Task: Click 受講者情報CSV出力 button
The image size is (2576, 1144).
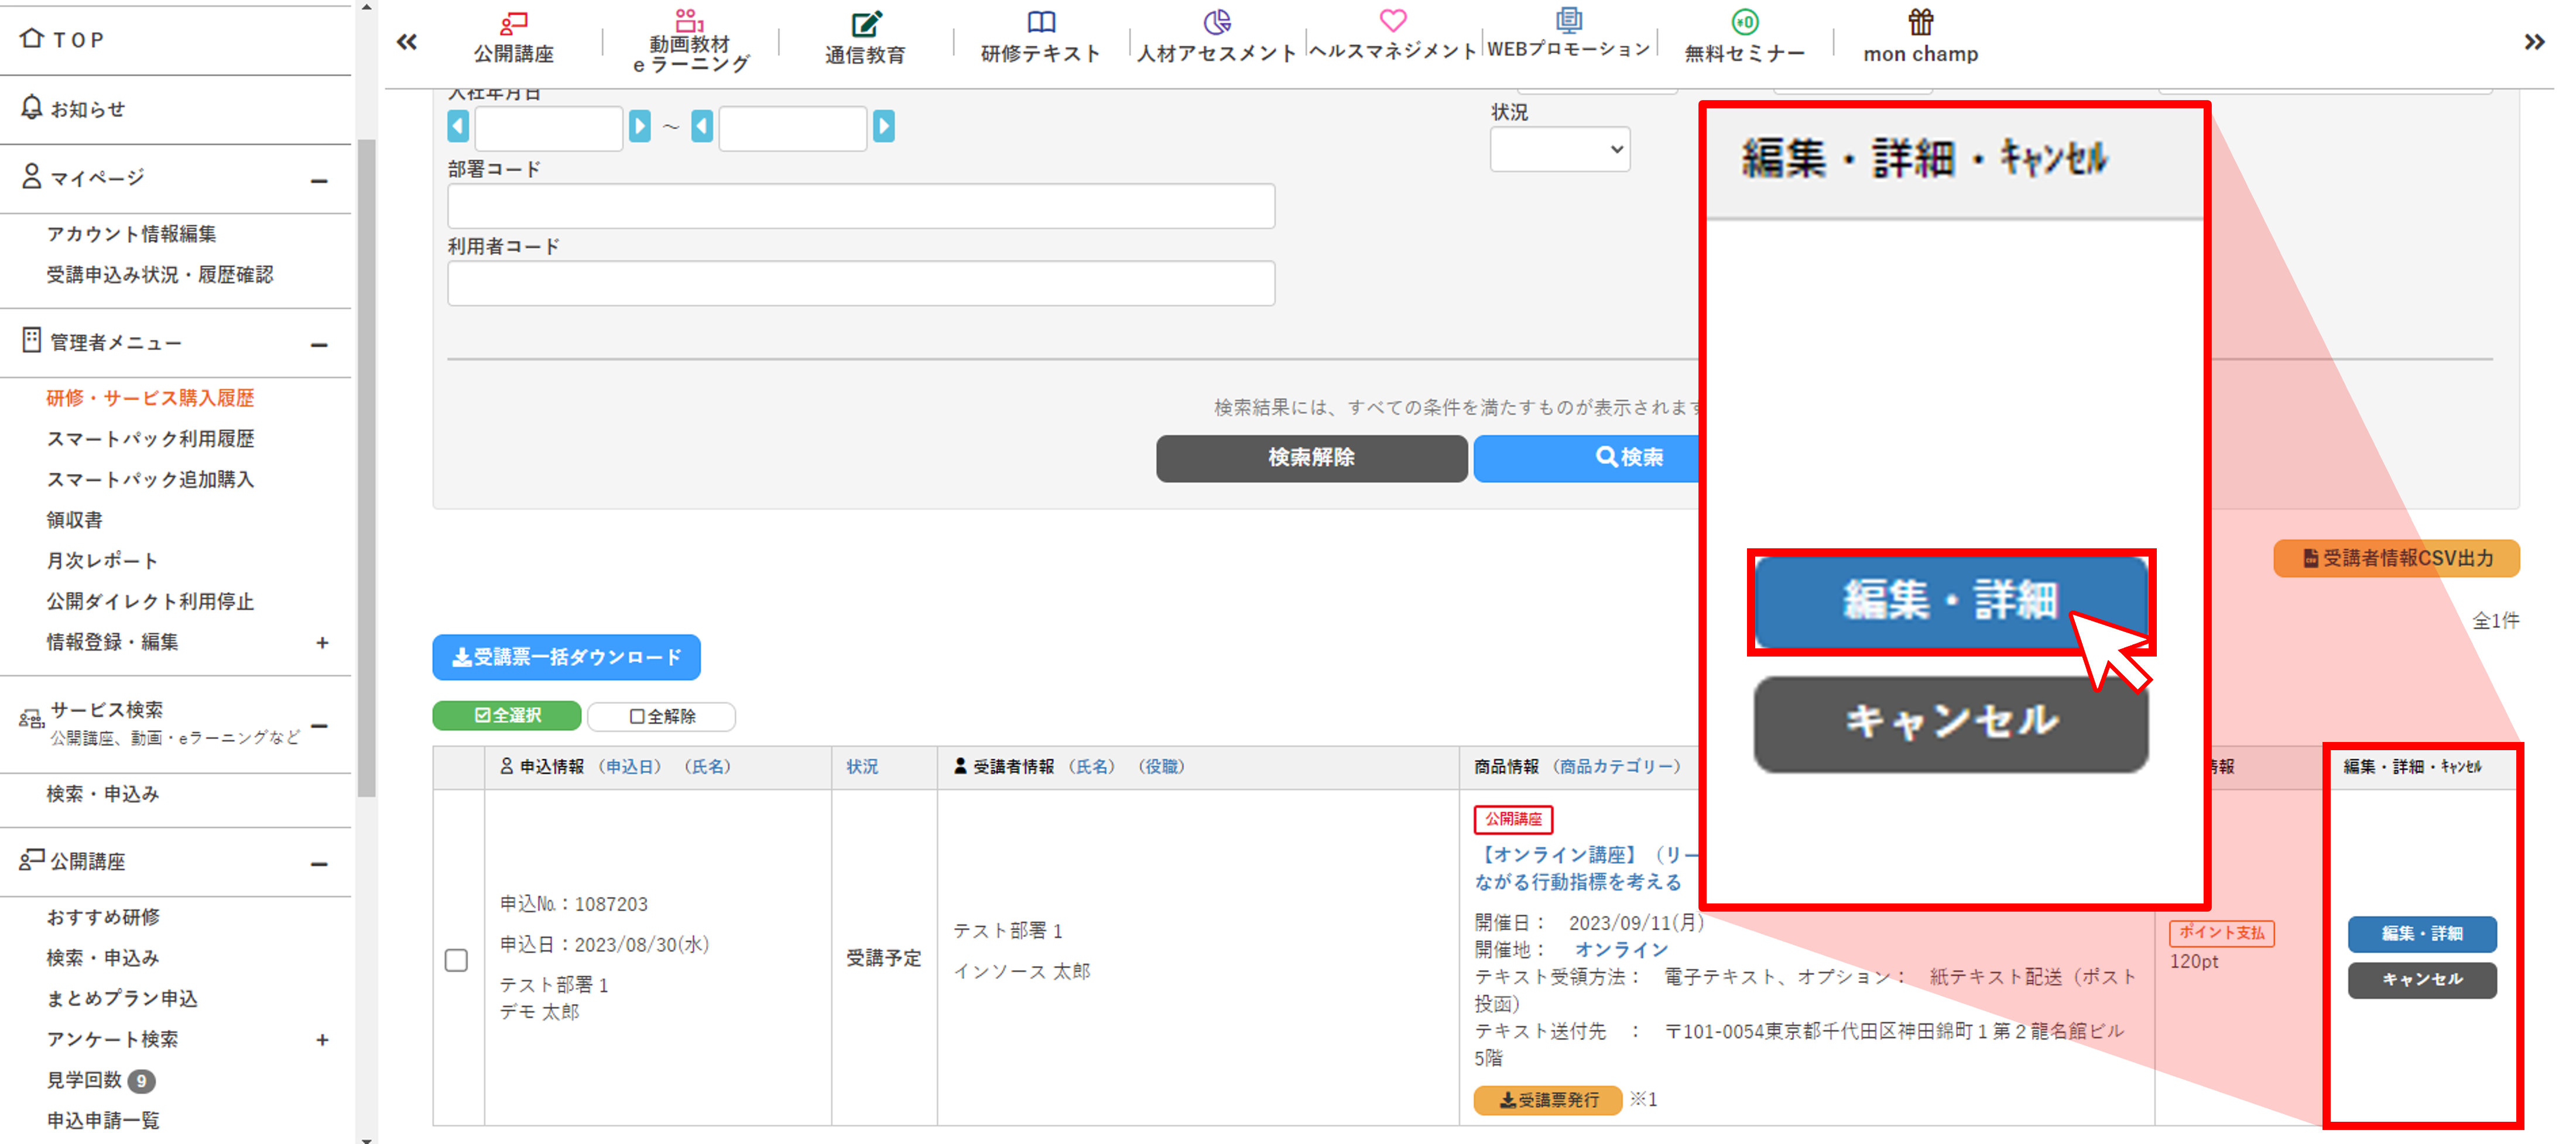Action: 2396,558
